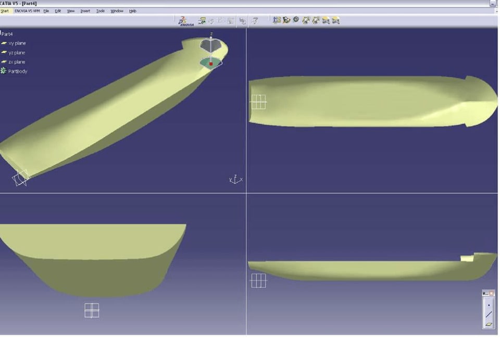The width and height of the screenshot is (500, 338).
Task: Click the xy plane yellow icon
Action: coord(4,43)
